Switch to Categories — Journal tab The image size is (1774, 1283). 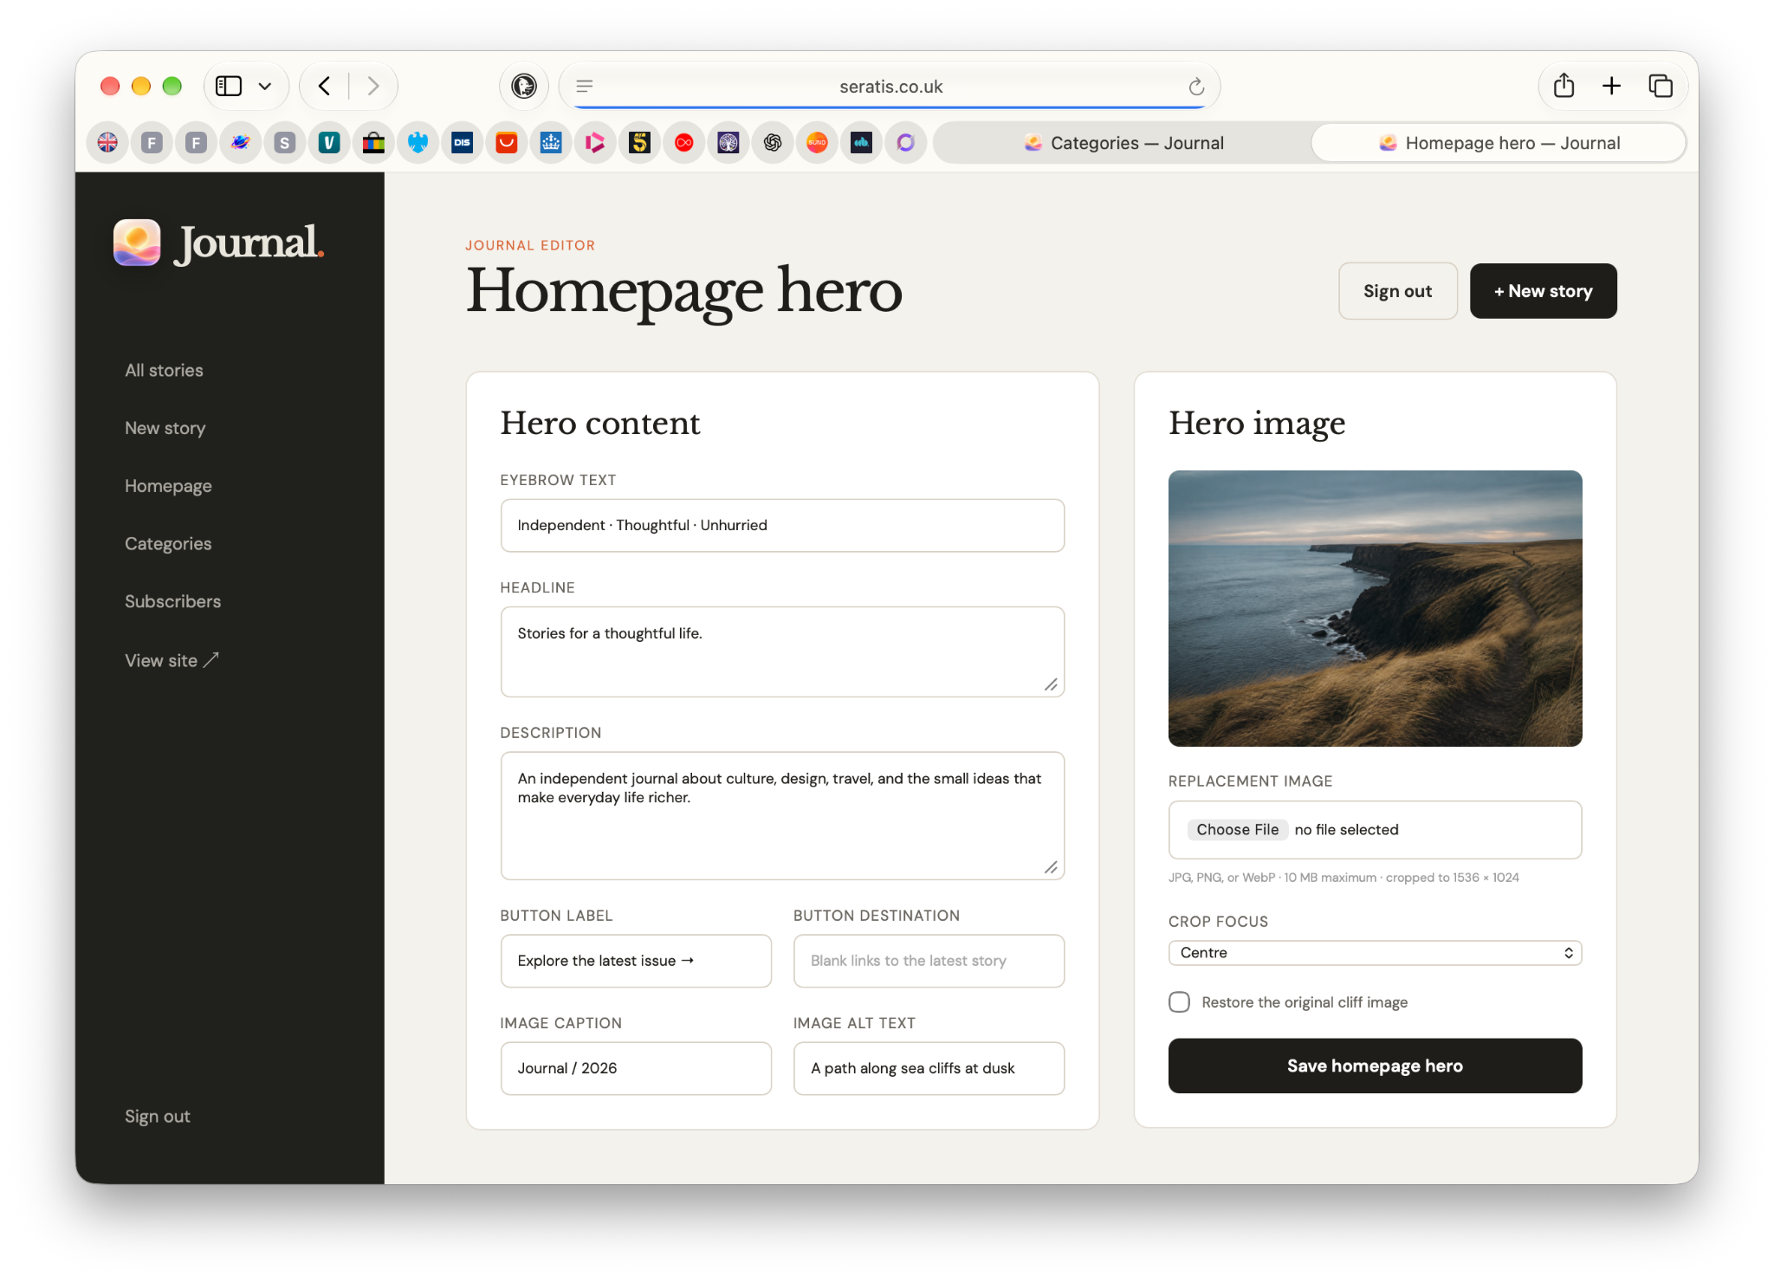1123,143
